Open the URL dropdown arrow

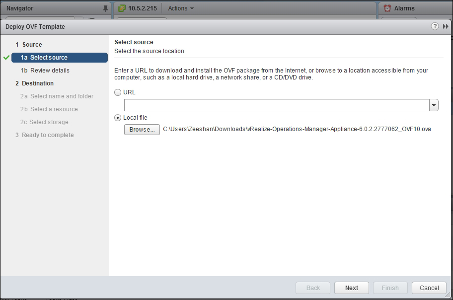(x=434, y=105)
